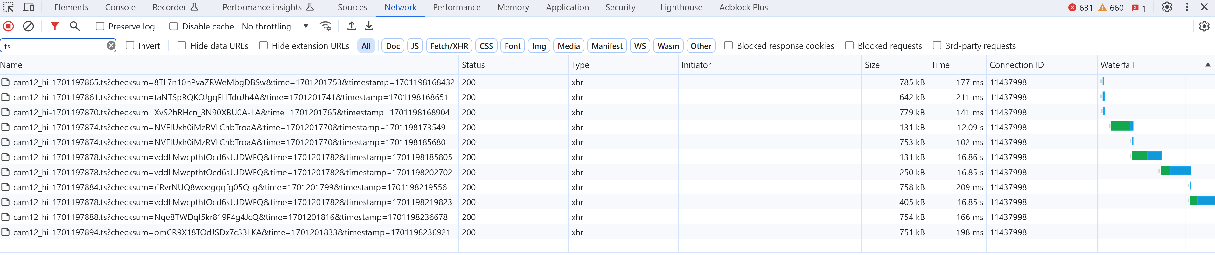Tick the Invert filter checkbox
This screenshot has height=255, width=1215.
coord(130,46)
